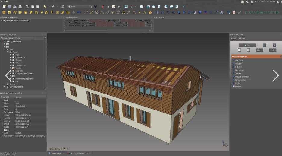Open the white line color swatch
Screen dimensions: 282x156
tap(240, 50)
